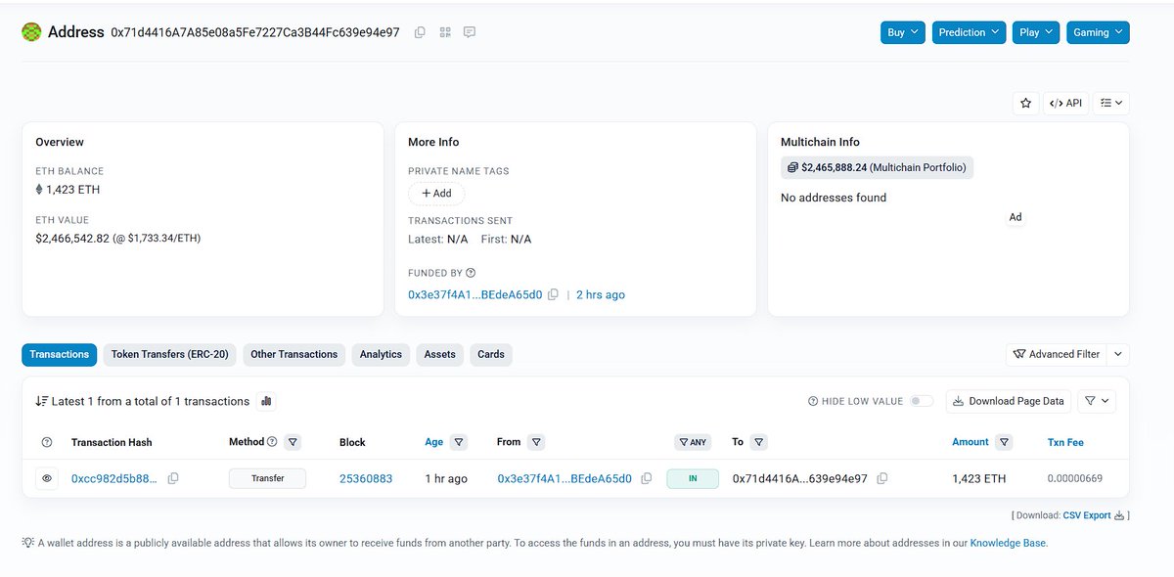1174x577 pixels.
Task: Copy the To address 0x71d4416A...639e94e97
Action: [882, 479]
